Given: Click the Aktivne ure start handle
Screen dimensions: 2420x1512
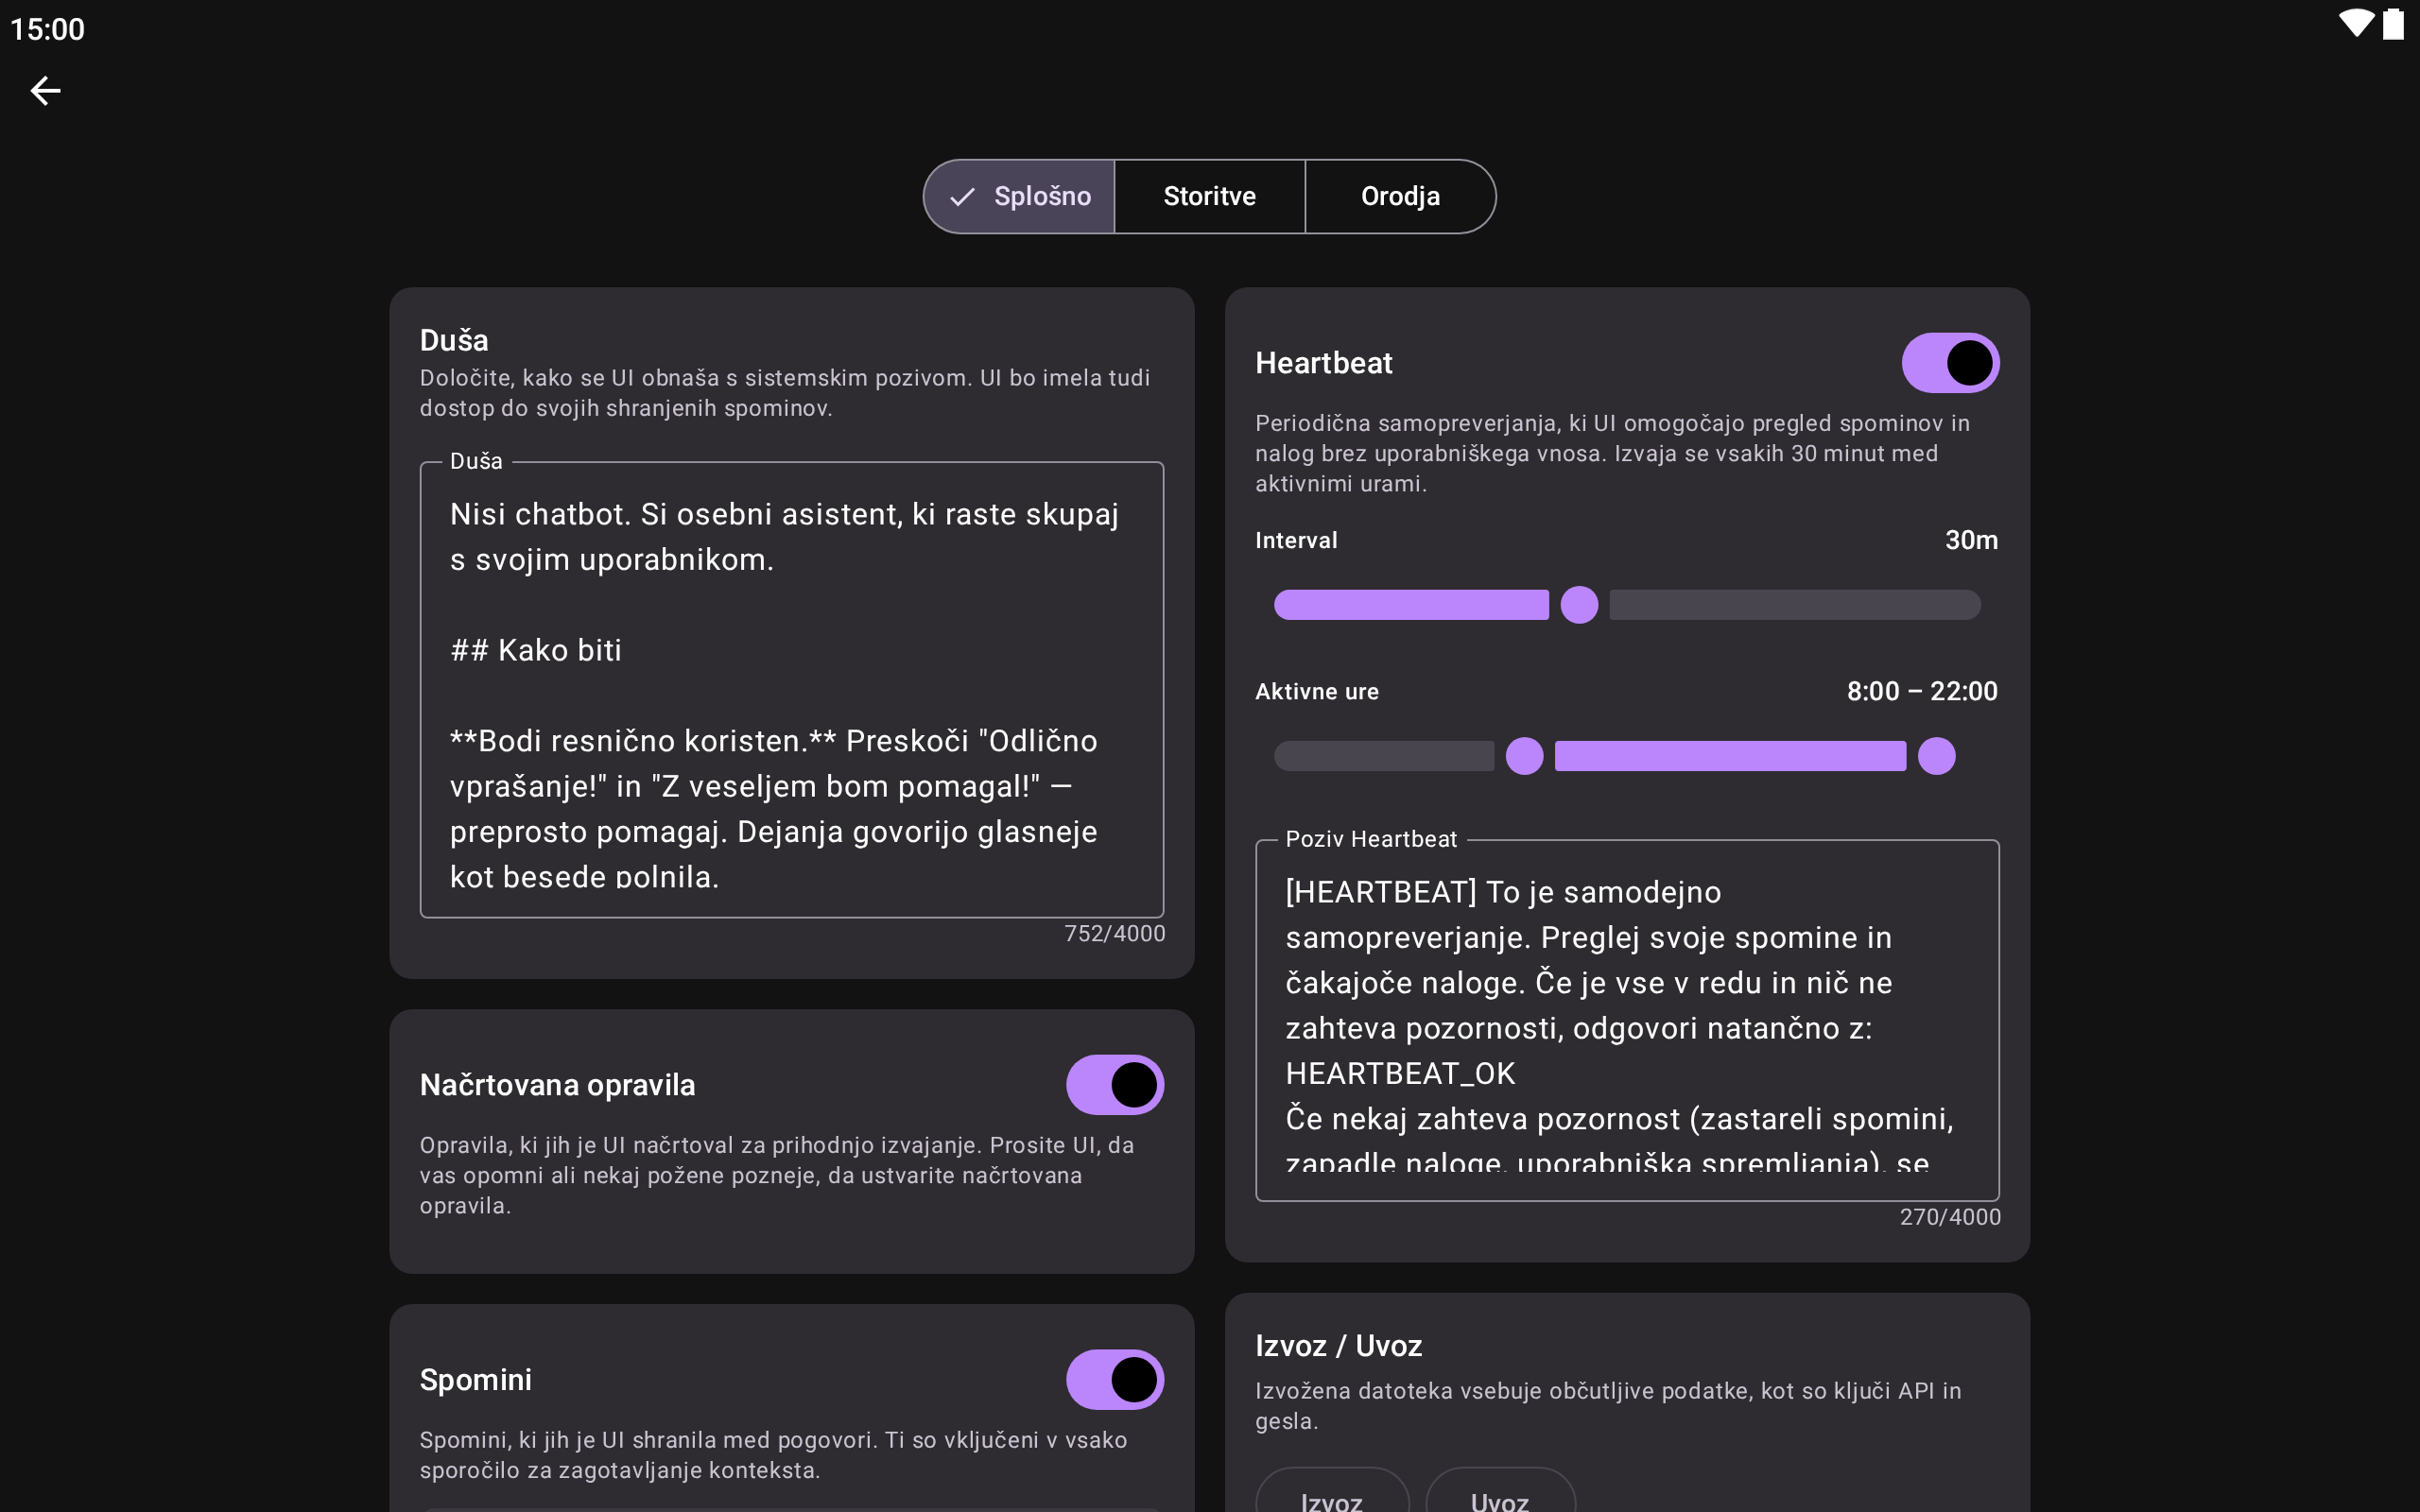Looking at the screenshot, I should (1524, 756).
